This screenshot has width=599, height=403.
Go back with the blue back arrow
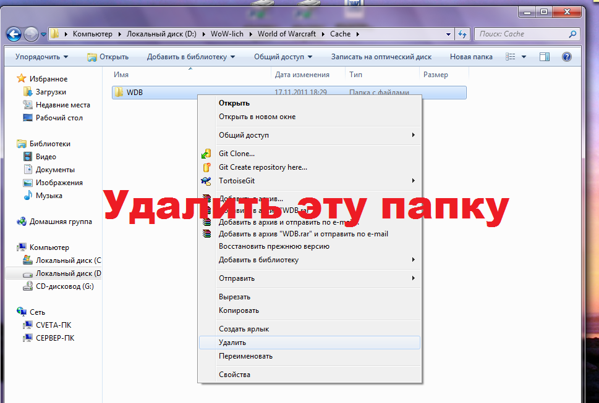coord(14,35)
